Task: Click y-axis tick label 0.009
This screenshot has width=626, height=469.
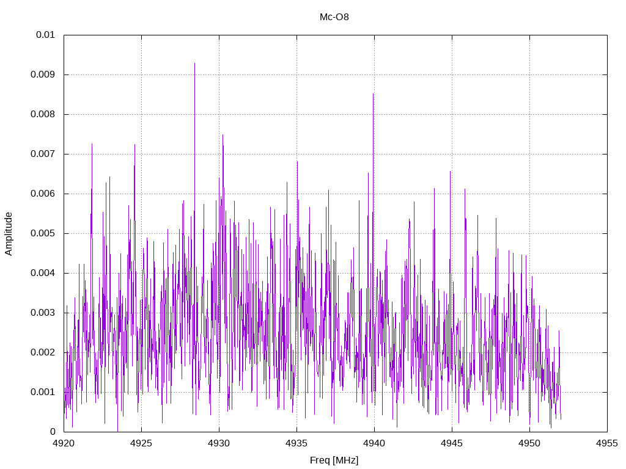Action: pos(43,75)
